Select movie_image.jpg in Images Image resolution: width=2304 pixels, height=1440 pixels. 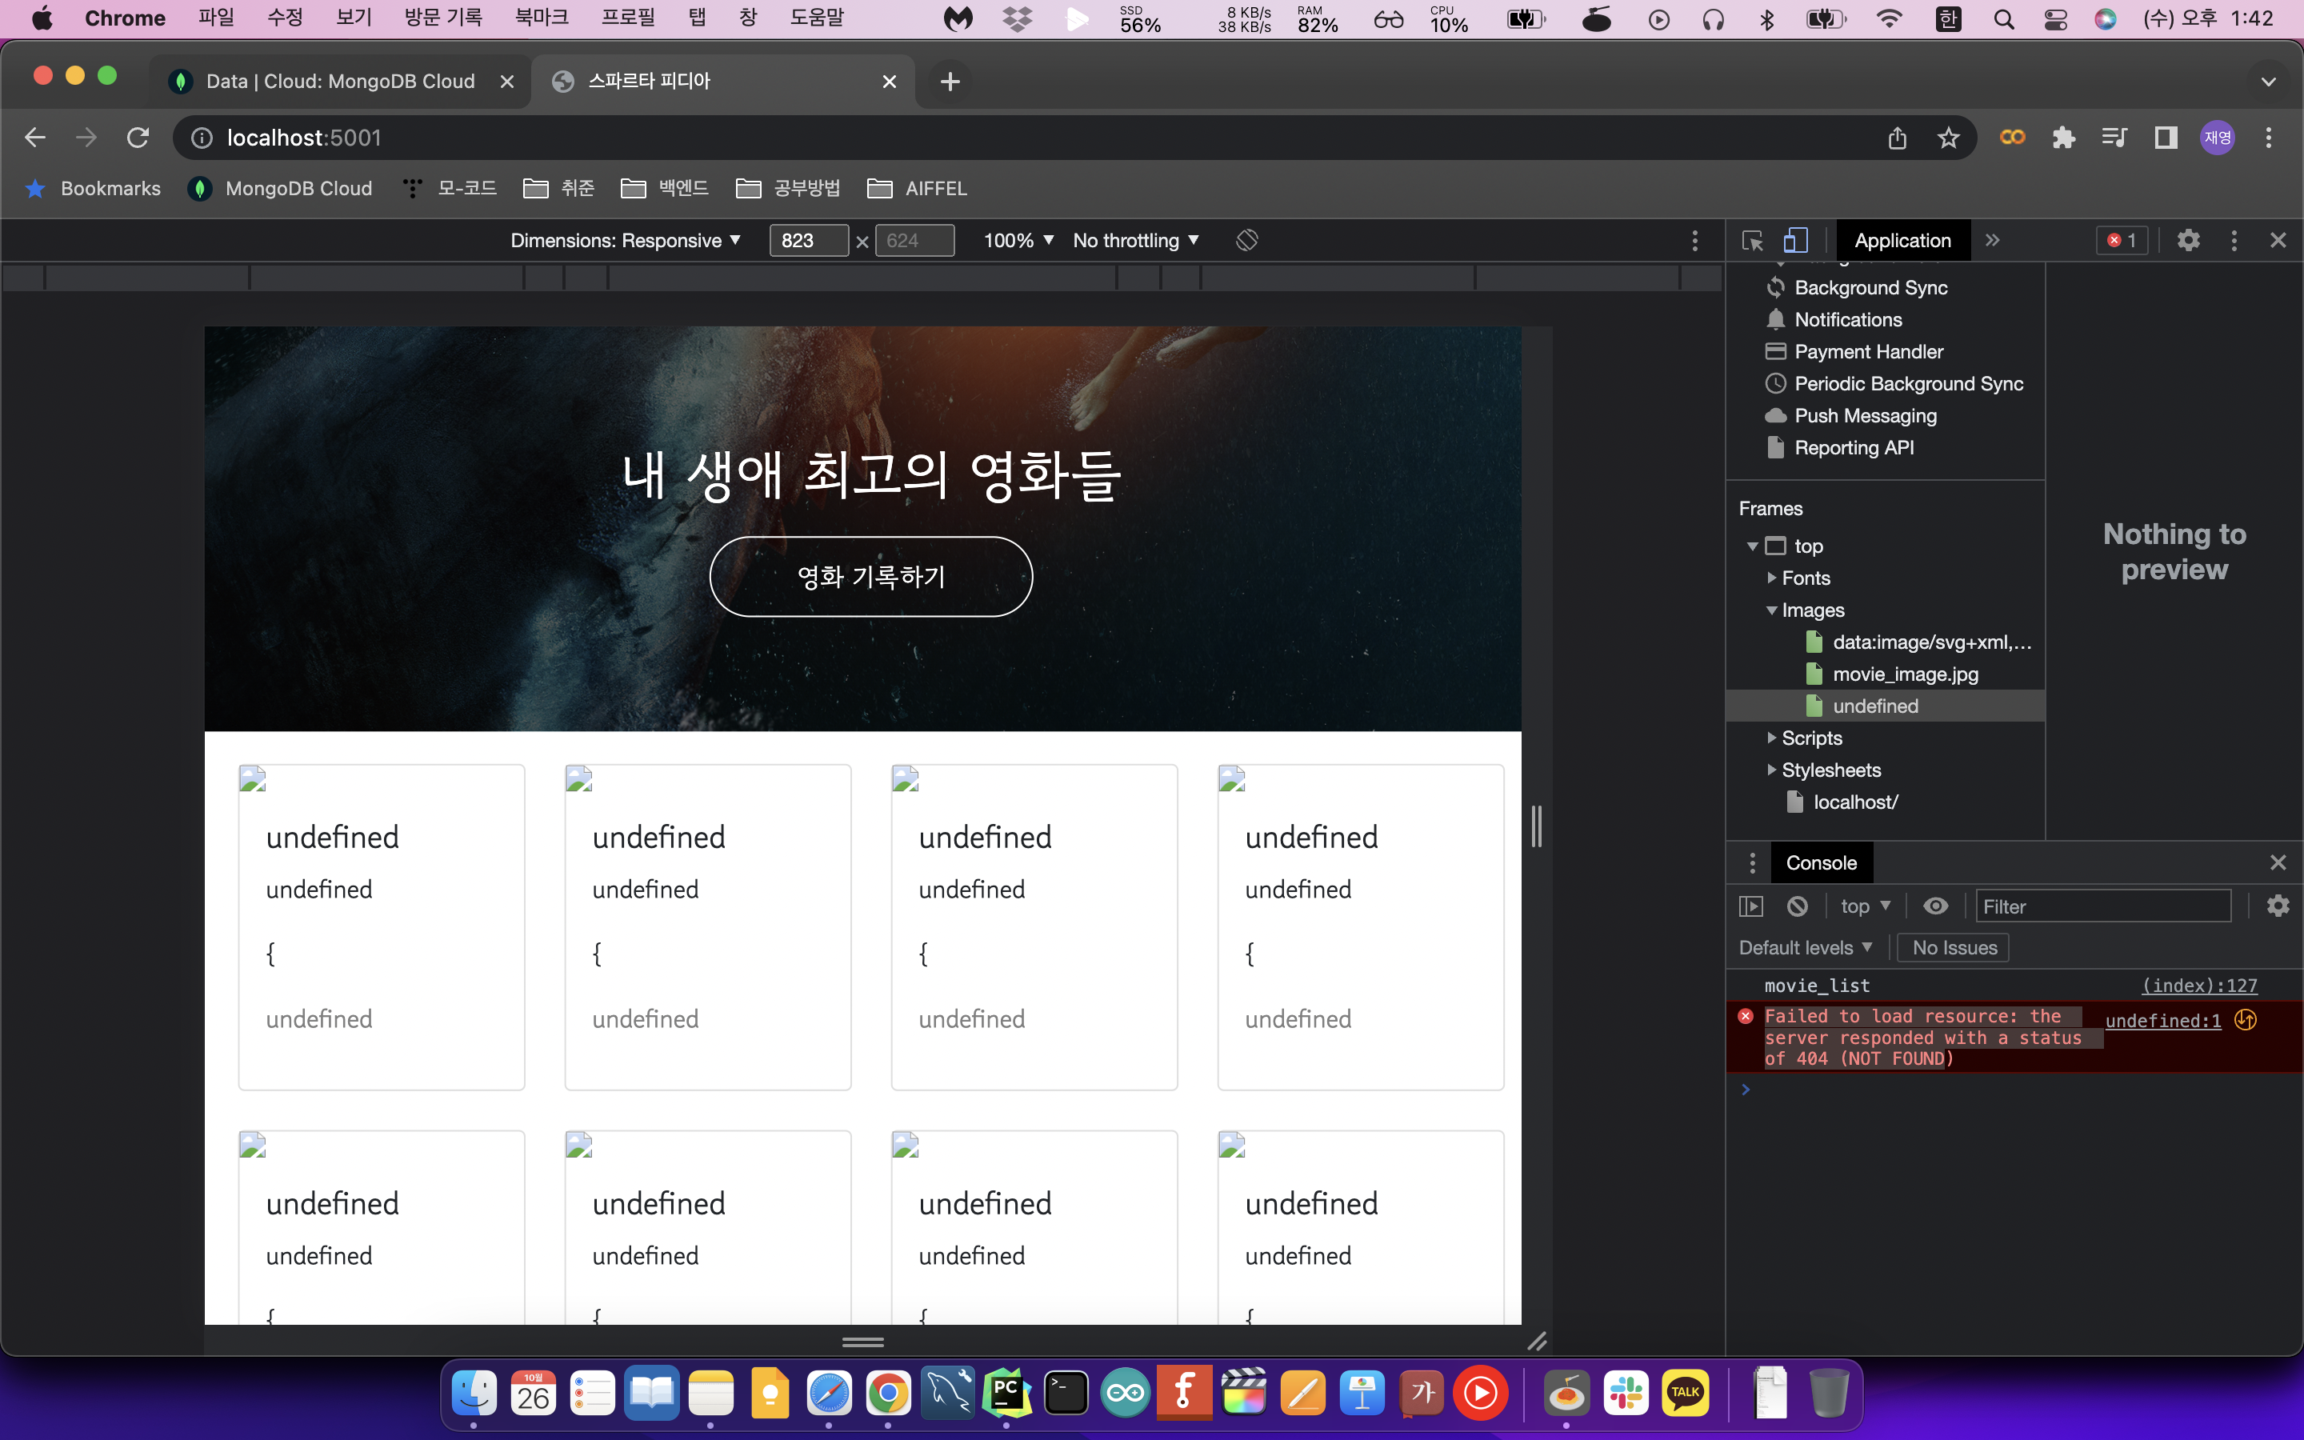coord(1905,674)
